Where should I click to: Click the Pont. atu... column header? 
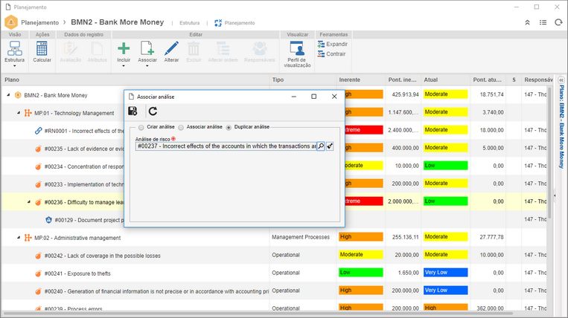(x=487, y=79)
